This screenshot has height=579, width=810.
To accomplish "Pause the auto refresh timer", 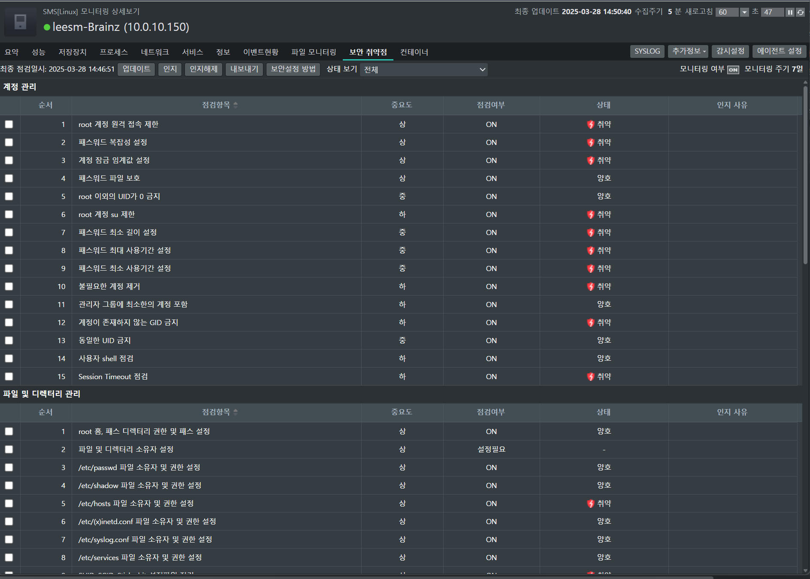I will (790, 12).
